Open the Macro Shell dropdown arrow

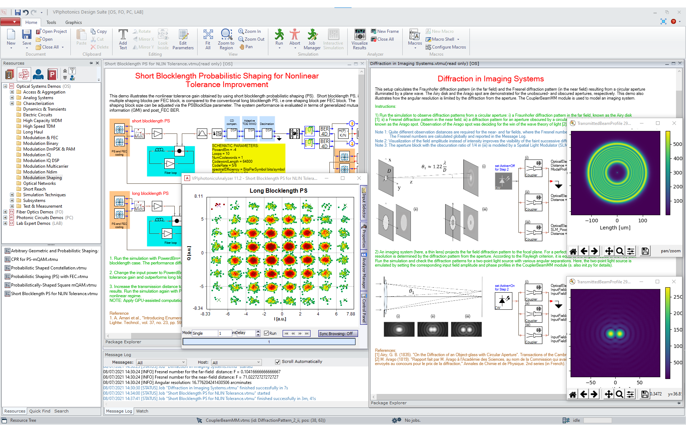click(x=458, y=39)
